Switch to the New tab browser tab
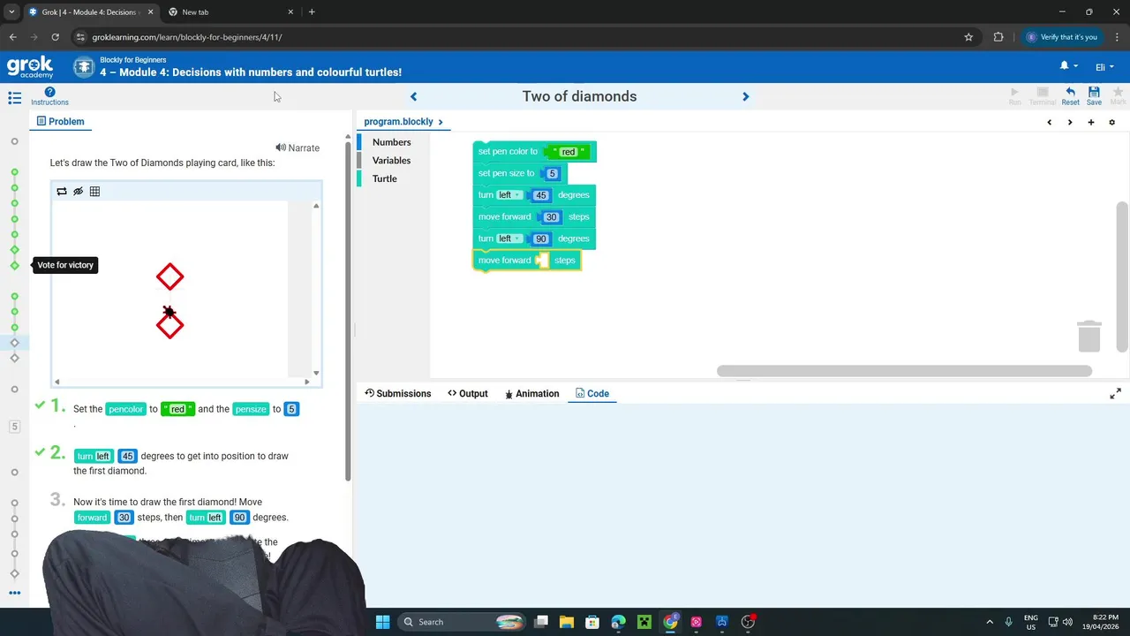The width and height of the screenshot is (1130, 636). pos(231,12)
